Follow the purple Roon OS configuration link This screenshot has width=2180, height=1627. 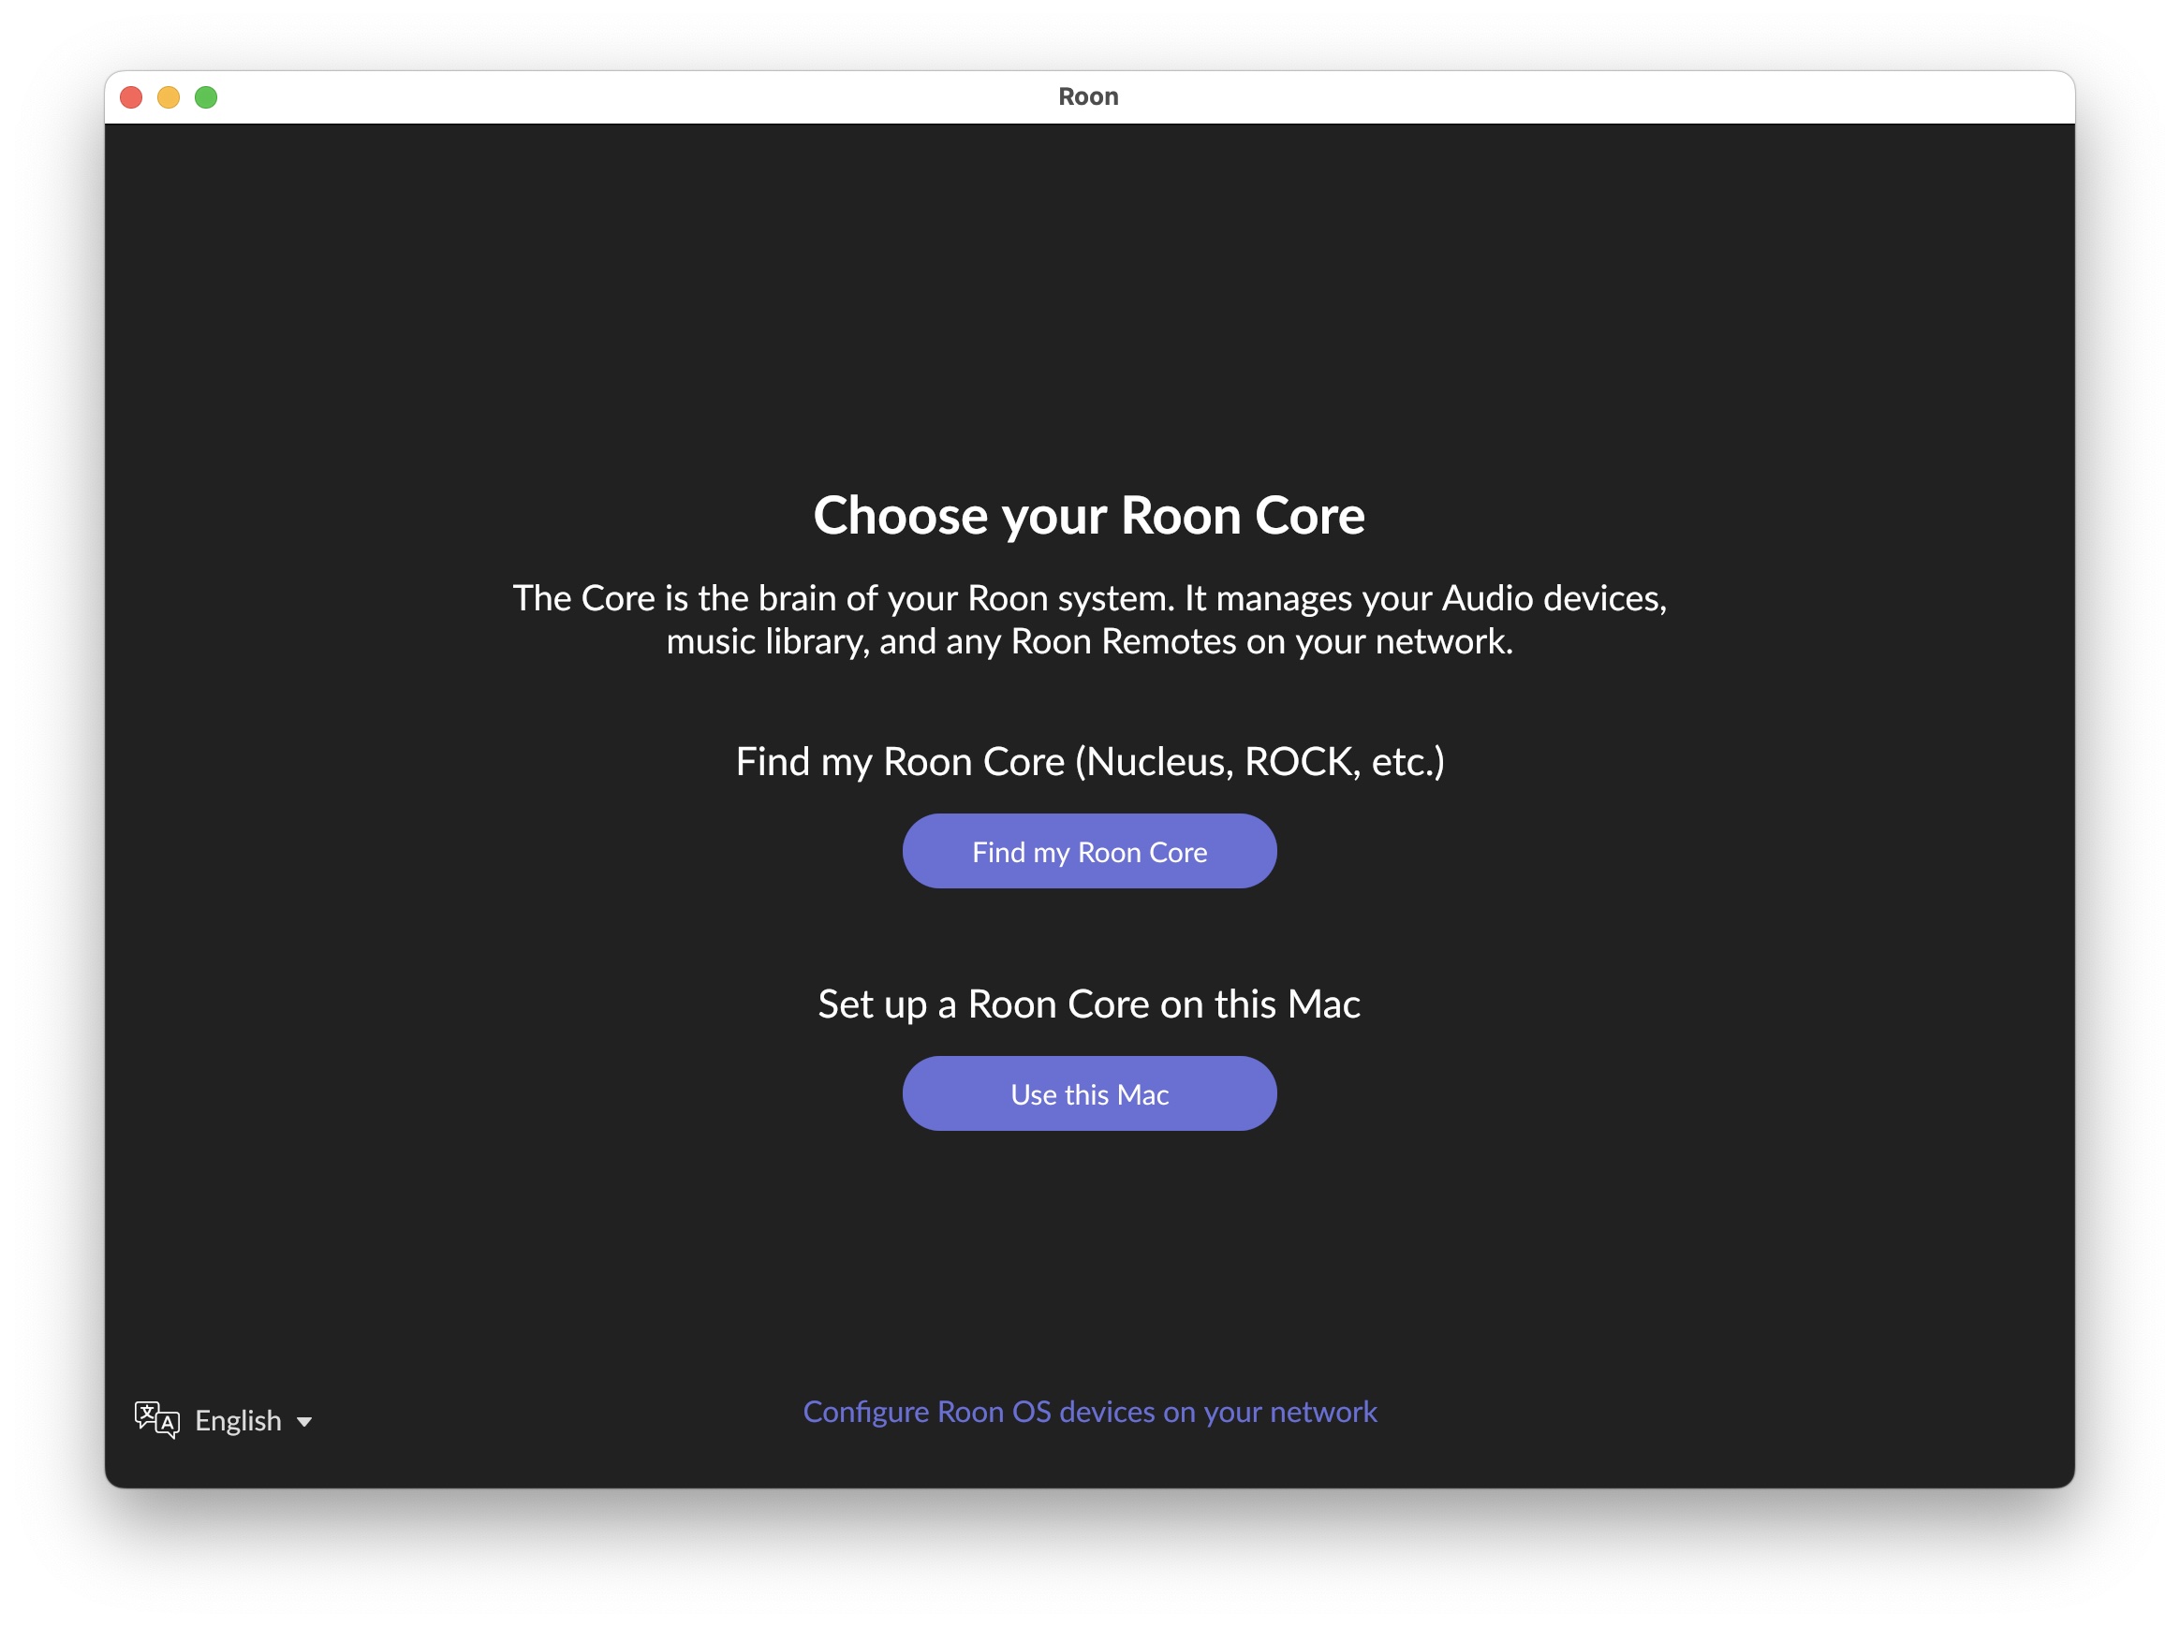[1088, 1412]
